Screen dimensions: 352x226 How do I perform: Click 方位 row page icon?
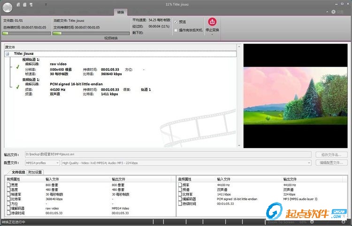click(x=8, y=204)
